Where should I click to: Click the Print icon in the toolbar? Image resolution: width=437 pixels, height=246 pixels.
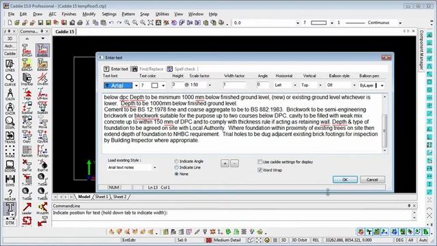pyautogui.click(x=80, y=23)
